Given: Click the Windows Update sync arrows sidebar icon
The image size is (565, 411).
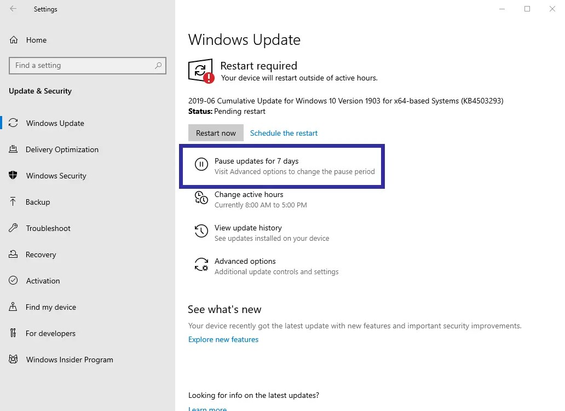Looking at the screenshot, I should pos(13,123).
